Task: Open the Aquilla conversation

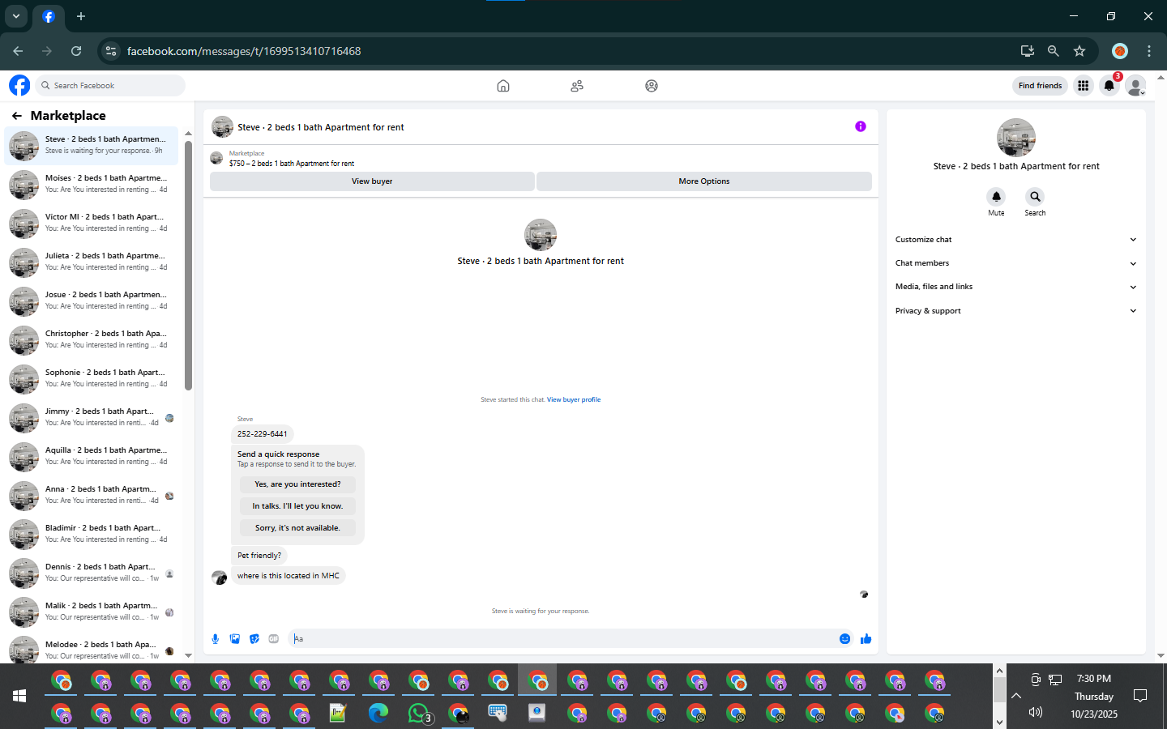Action: pos(91,456)
